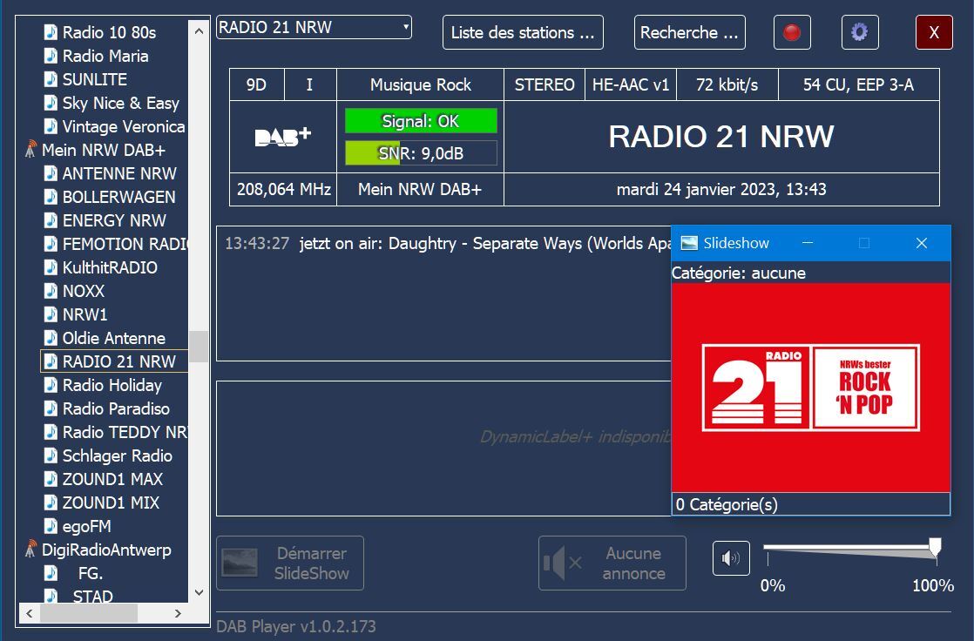The width and height of the screenshot is (974, 641).
Task: Select ZOUND1 MAX station
Action: [112, 480]
